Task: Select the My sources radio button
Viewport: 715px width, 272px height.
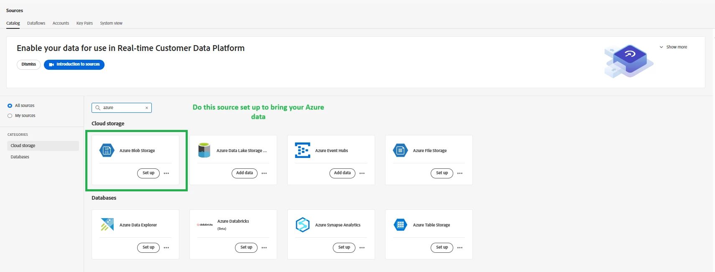Action: click(10, 116)
